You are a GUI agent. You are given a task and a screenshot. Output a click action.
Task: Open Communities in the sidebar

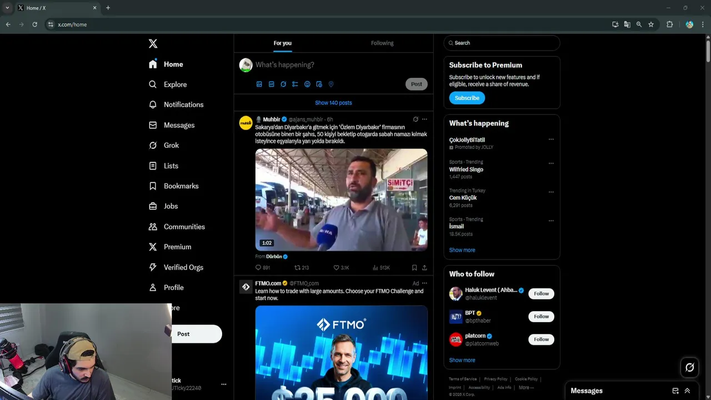coord(177,227)
